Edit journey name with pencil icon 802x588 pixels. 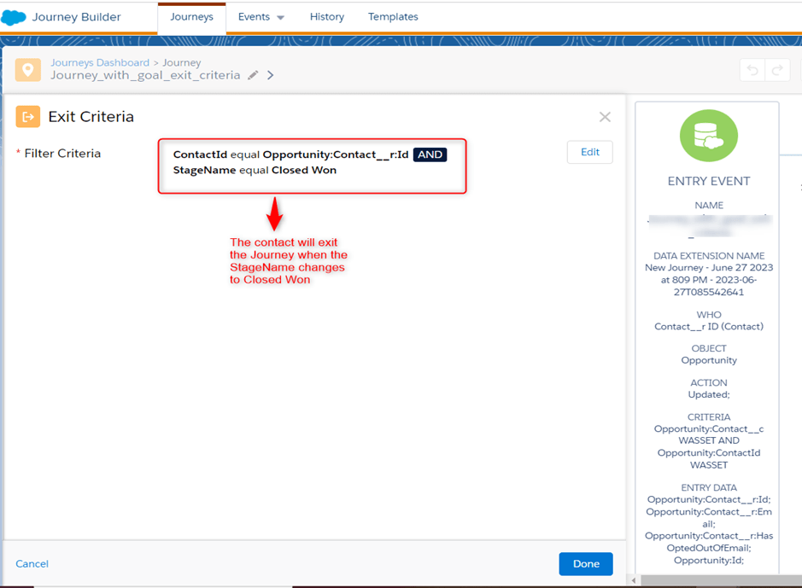click(253, 76)
